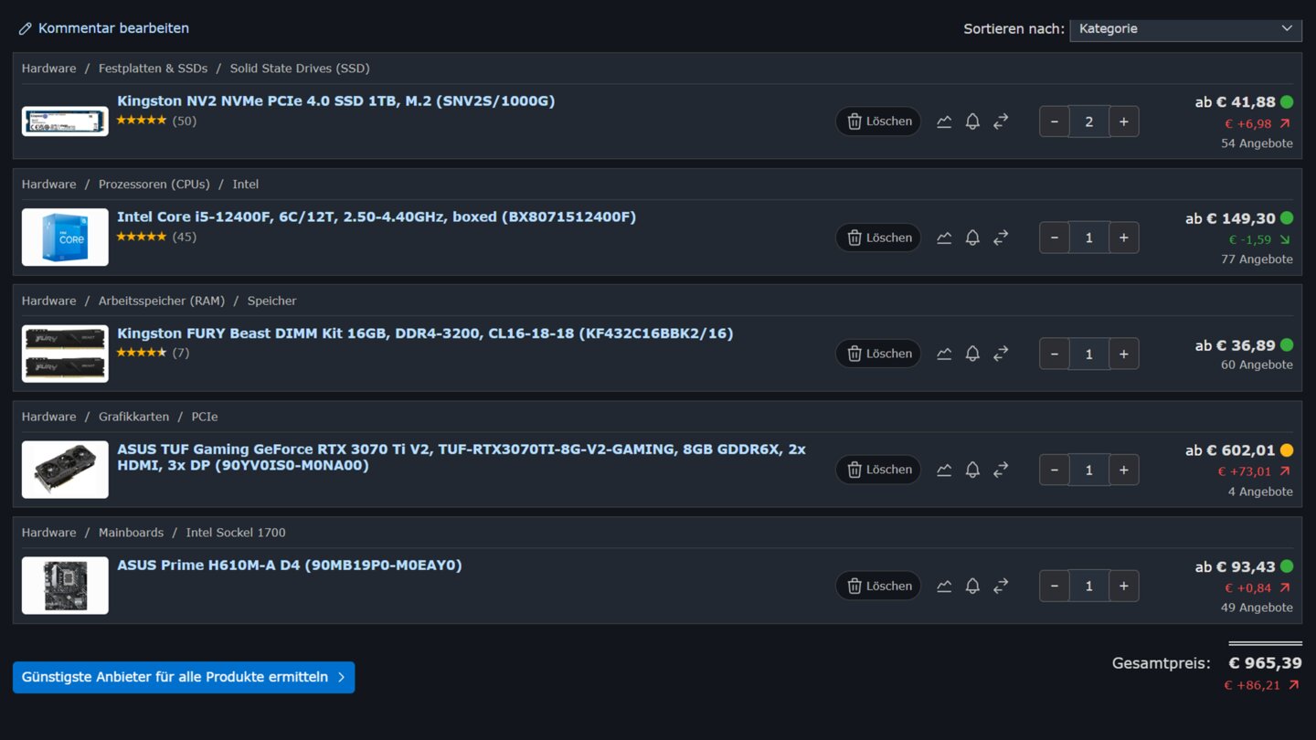Click Günstigste Anbieter für alle Produkte ermitteln

coord(184,677)
